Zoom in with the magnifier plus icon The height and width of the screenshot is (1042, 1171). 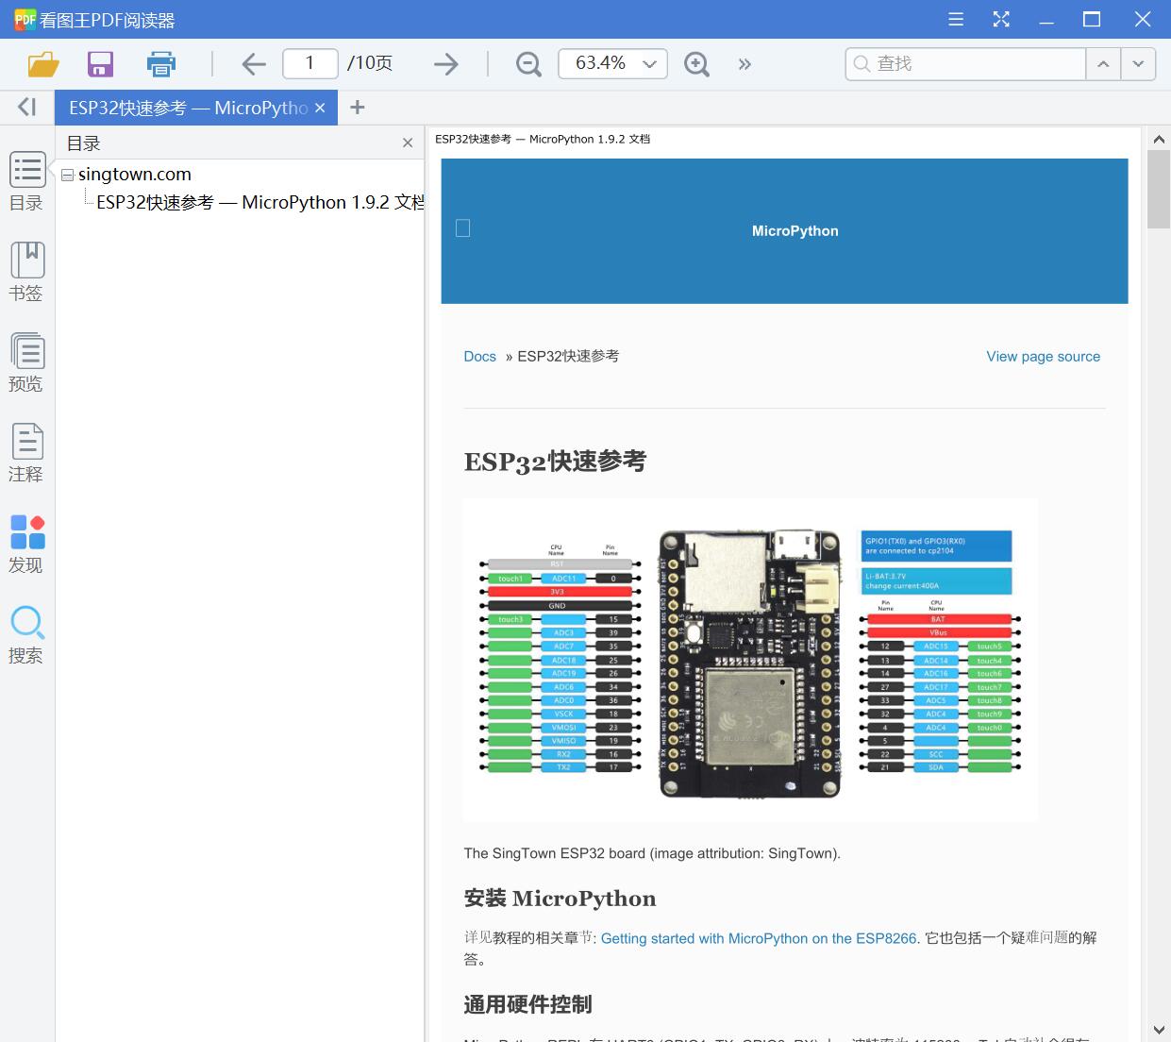coord(696,64)
